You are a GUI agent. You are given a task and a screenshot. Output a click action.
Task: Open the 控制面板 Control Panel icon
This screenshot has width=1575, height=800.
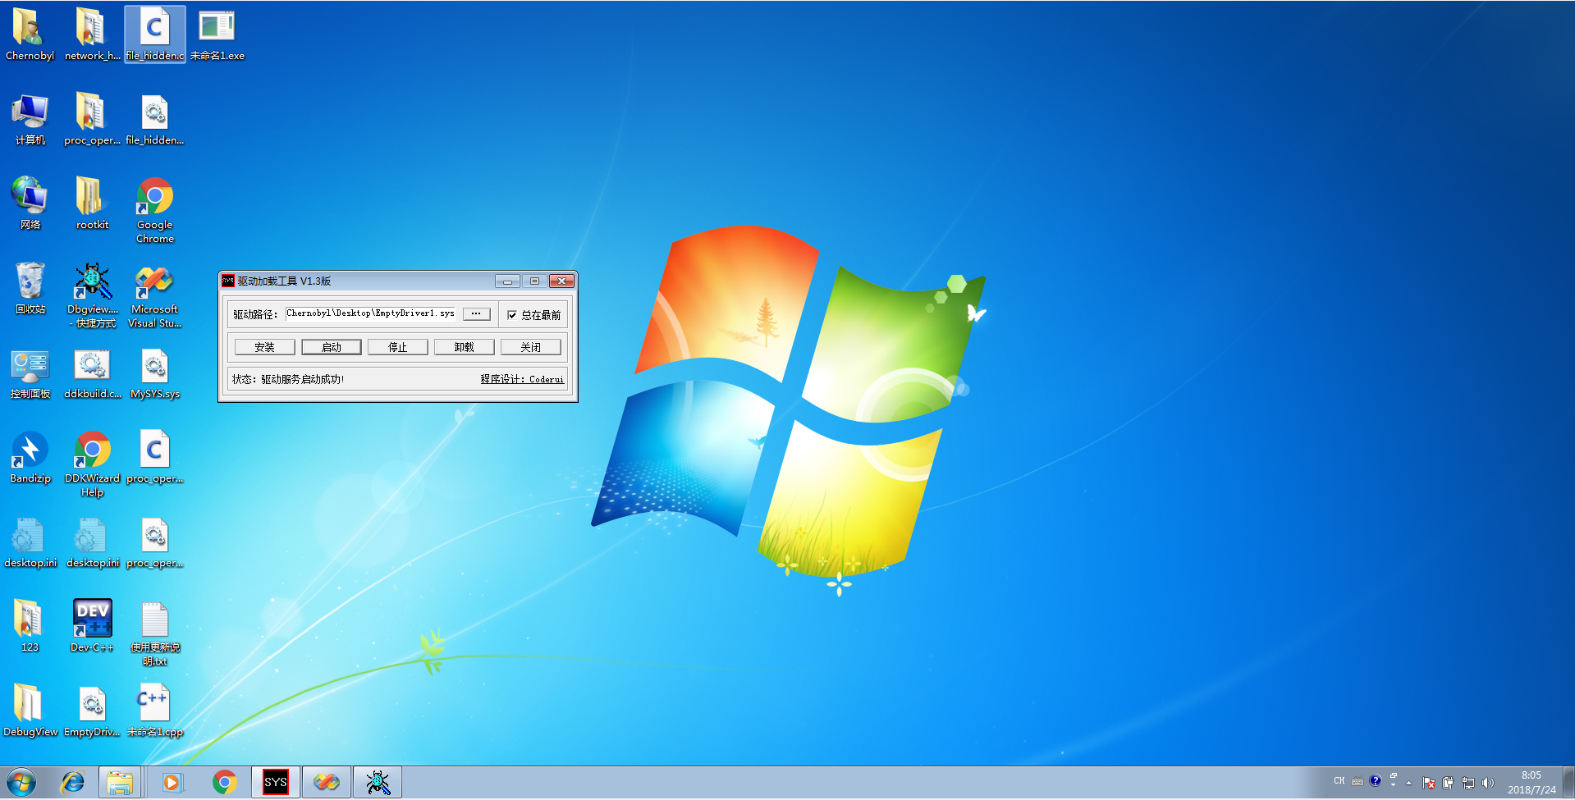click(30, 373)
